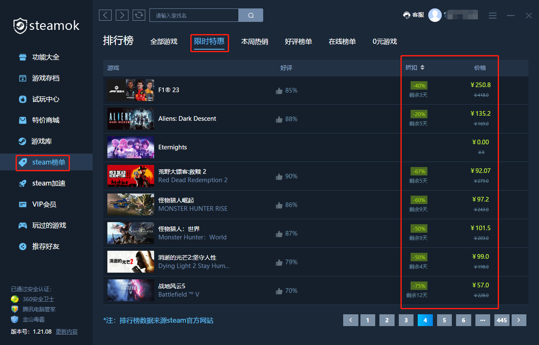This screenshot has width=539, height=345.
Task: Open the Aliens: Dark Descent thumbnail
Action: pyautogui.click(x=131, y=119)
